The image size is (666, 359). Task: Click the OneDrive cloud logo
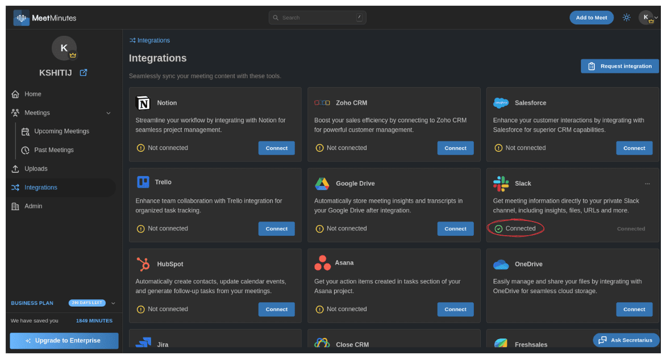(501, 264)
